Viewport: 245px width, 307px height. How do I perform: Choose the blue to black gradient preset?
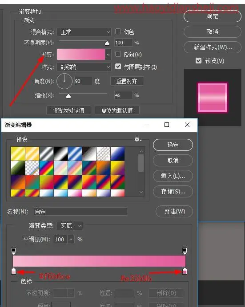[x=117, y=153]
